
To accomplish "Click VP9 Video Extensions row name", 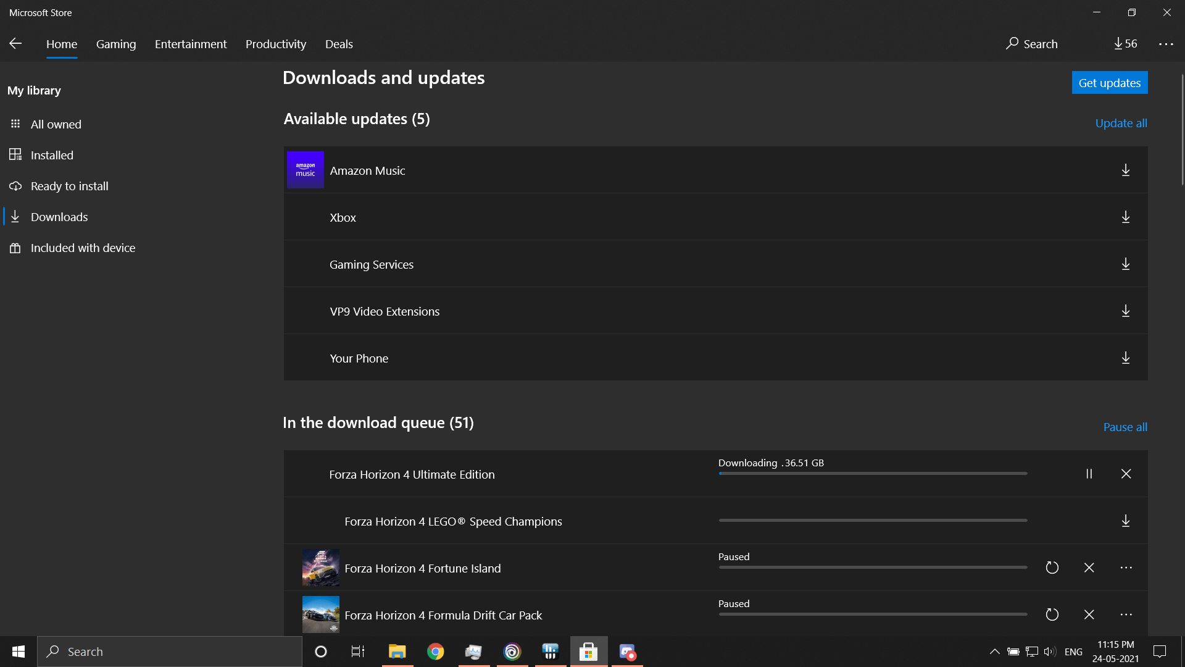I will tap(385, 311).
